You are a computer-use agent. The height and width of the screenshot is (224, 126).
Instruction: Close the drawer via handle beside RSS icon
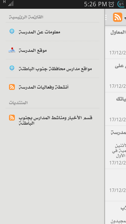(106, 17)
